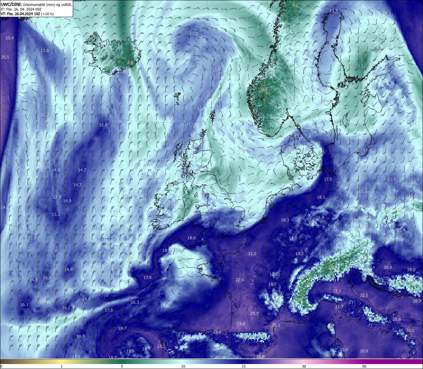Click the pink part of the color scale
Image resolution: width=423 pixels, height=369 pixels.
[304, 361]
